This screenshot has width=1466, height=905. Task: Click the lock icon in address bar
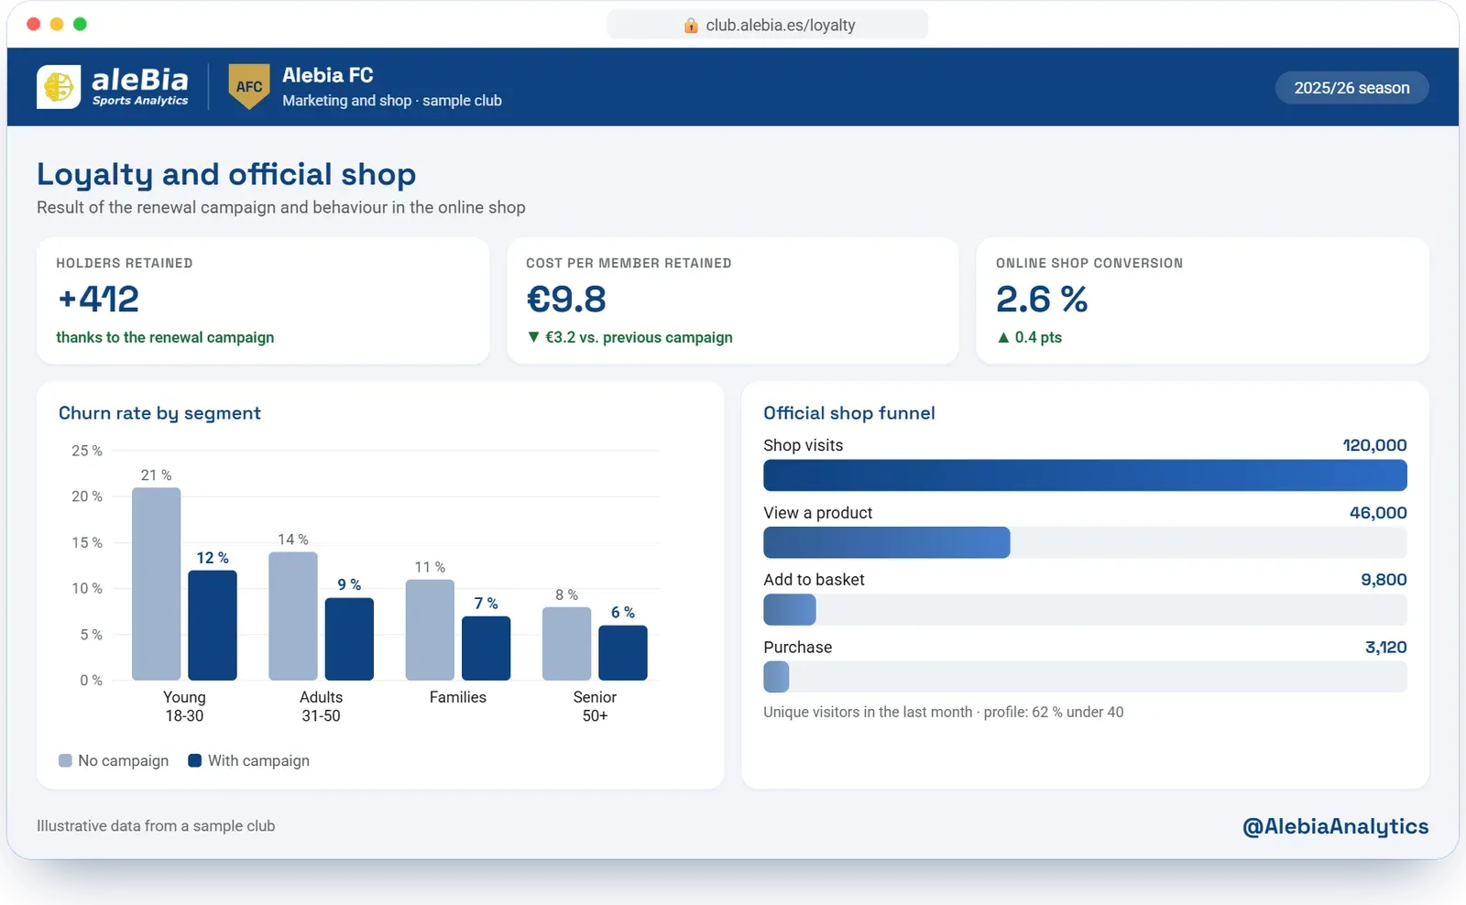[691, 26]
